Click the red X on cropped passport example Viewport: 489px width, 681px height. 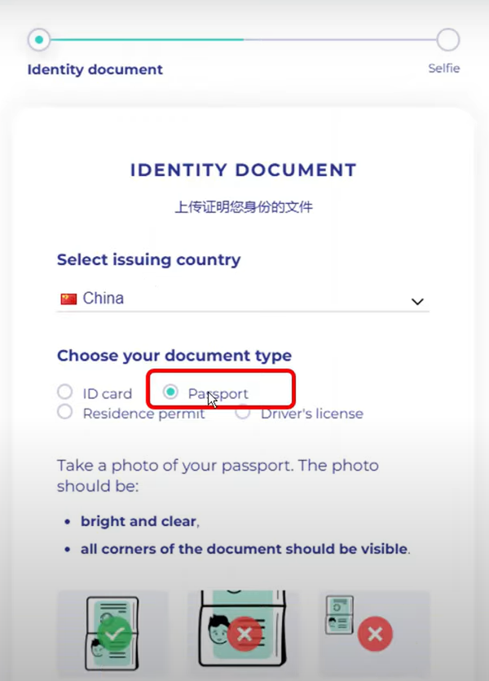(x=244, y=634)
